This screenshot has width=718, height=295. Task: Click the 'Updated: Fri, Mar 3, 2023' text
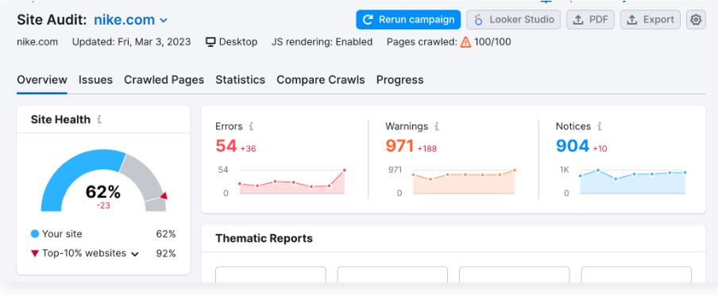coord(131,42)
